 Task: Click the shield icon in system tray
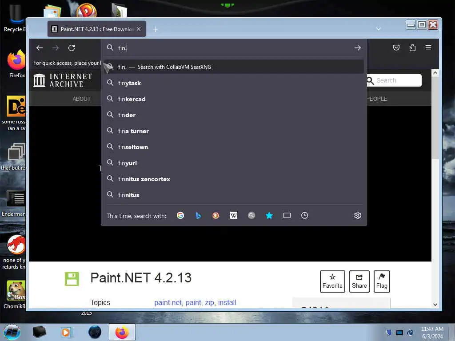point(388,332)
